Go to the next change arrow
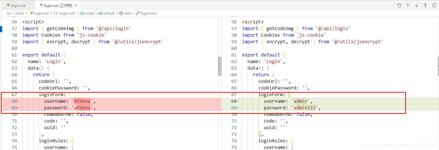 pos(417,6)
